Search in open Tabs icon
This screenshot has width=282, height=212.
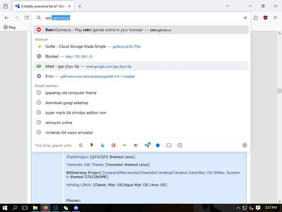tap(169, 145)
